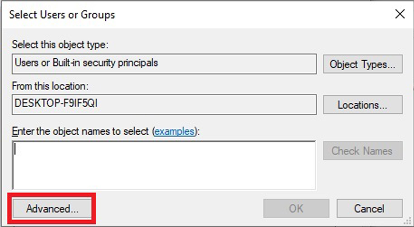Click the 'Select this object type' label

(60, 45)
